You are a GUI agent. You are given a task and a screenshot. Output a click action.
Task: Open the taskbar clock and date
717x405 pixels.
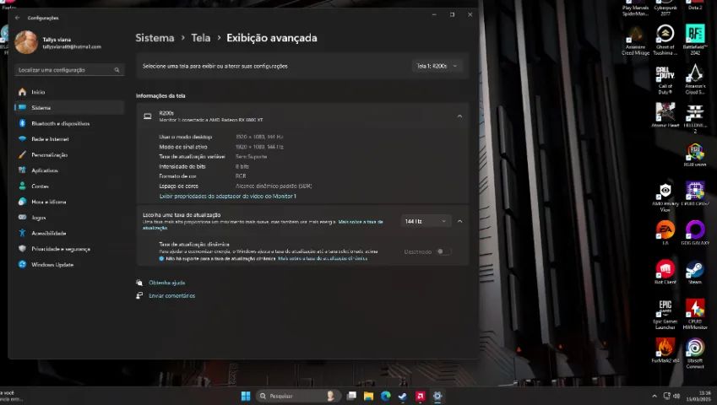point(698,396)
